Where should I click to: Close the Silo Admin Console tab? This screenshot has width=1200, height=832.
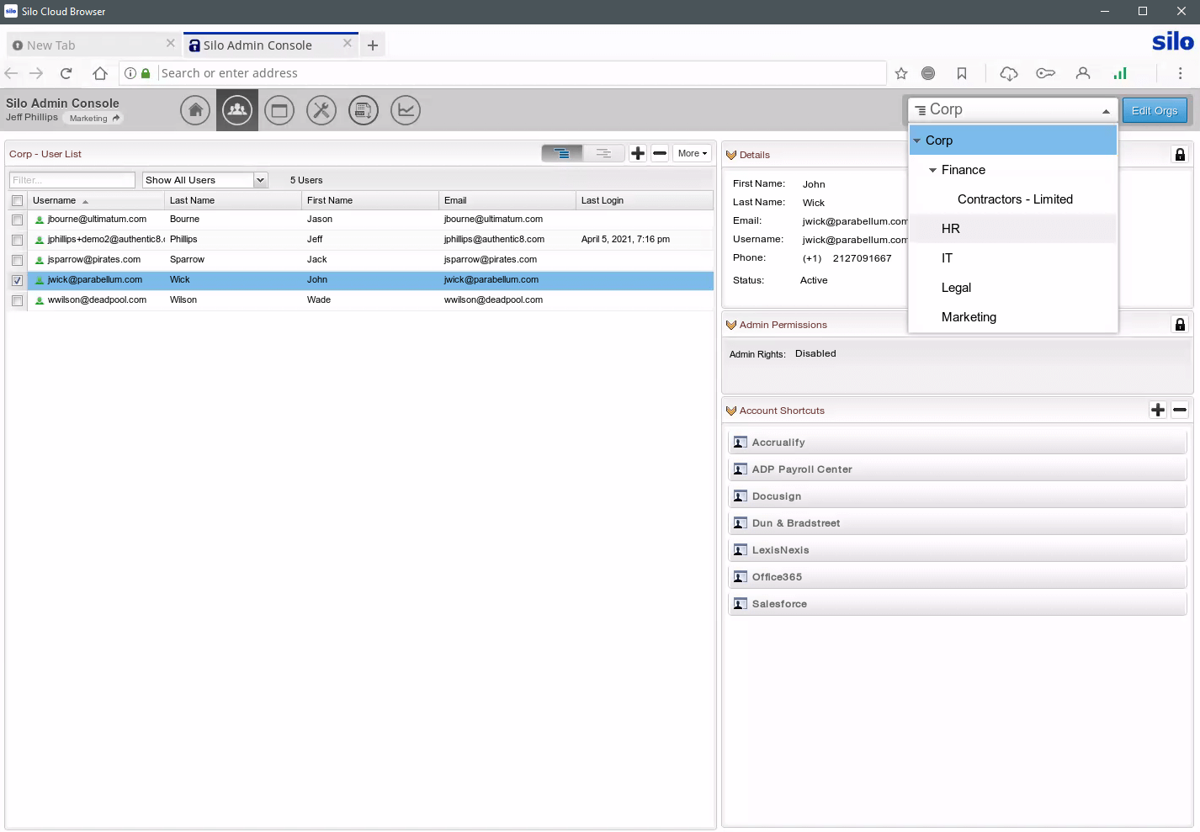[x=348, y=44]
